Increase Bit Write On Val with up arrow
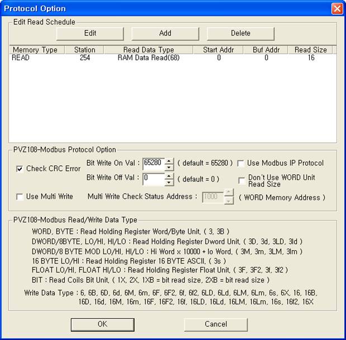Image resolution: width=346 pixels, height=340 pixels. coord(169,161)
